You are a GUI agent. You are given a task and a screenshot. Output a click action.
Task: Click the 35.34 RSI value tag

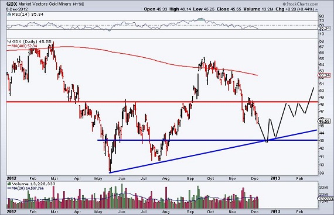[x=324, y=29]
